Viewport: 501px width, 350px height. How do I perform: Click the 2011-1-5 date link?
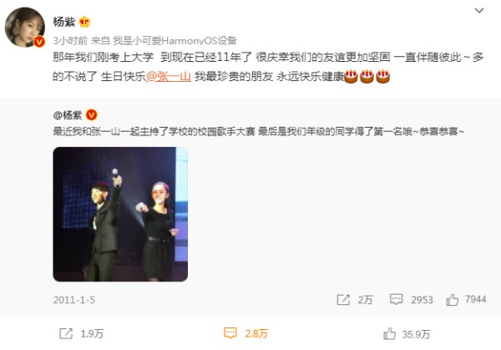(73, 300)
